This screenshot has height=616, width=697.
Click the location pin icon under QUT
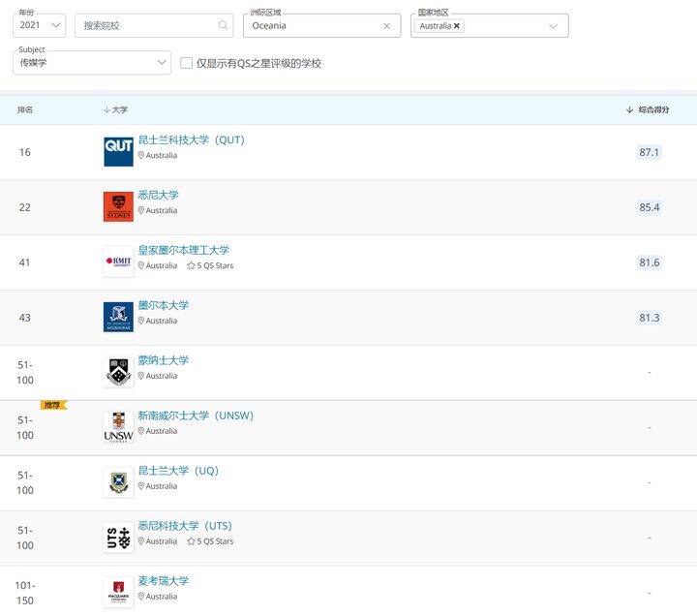(141, 155)
